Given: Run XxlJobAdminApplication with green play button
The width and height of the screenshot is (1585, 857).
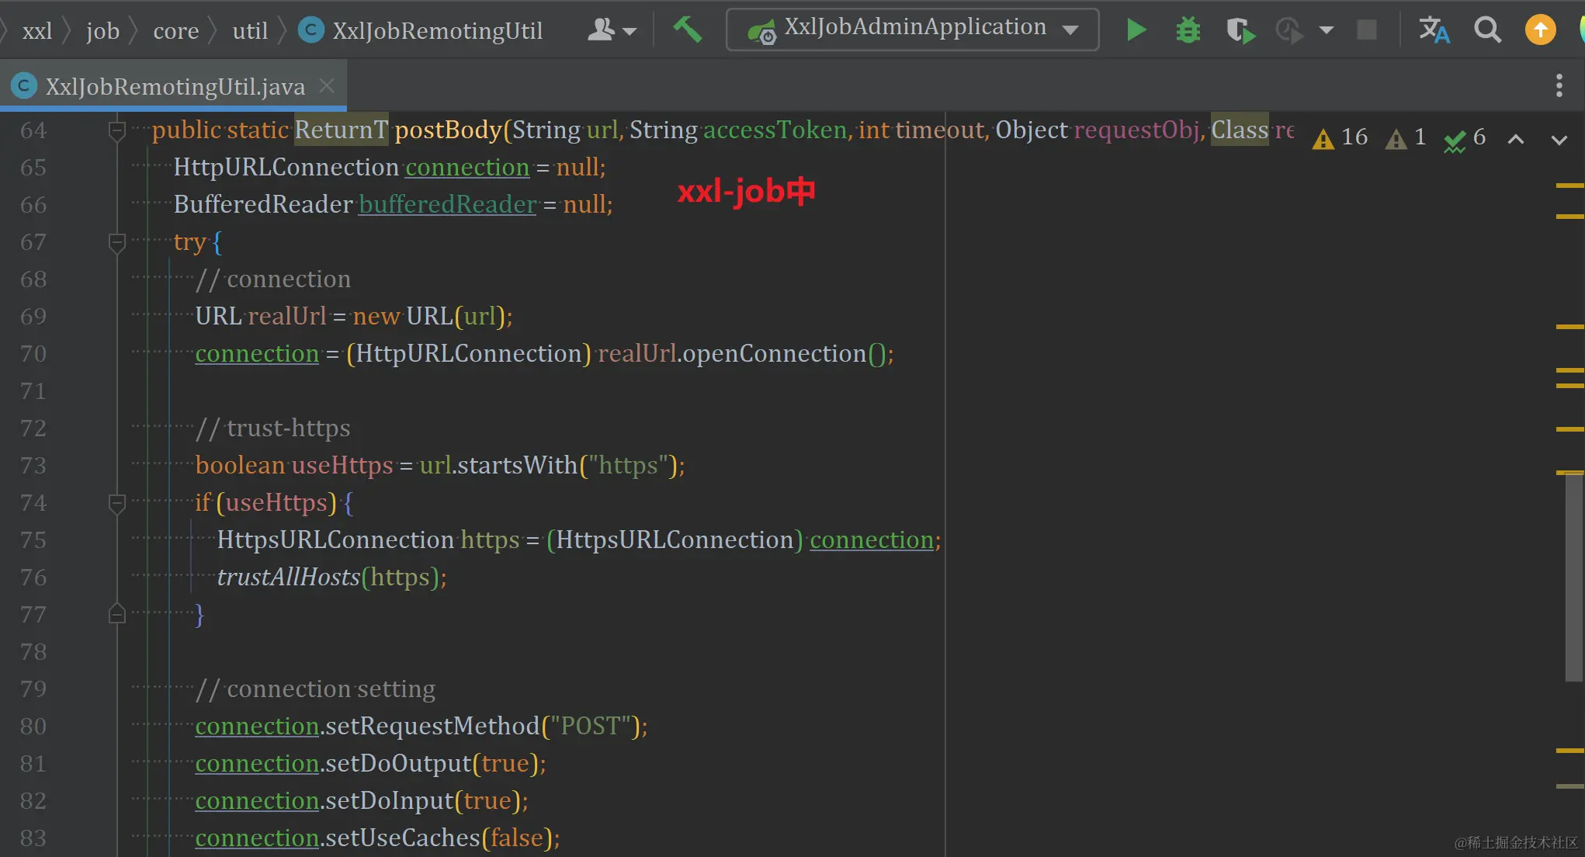Looking at the screenshot, I should pos(1136,30).
